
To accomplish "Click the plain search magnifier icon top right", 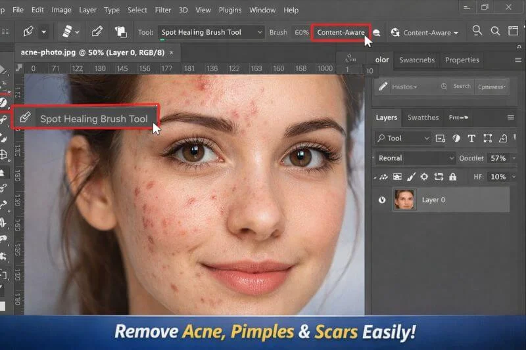I will click(x=495, y=31).
